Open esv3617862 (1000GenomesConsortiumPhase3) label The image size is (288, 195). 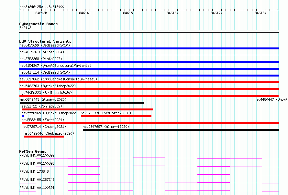[x=58, y=79]
